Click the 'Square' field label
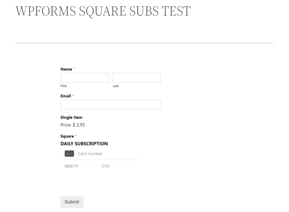 (67, 136)
